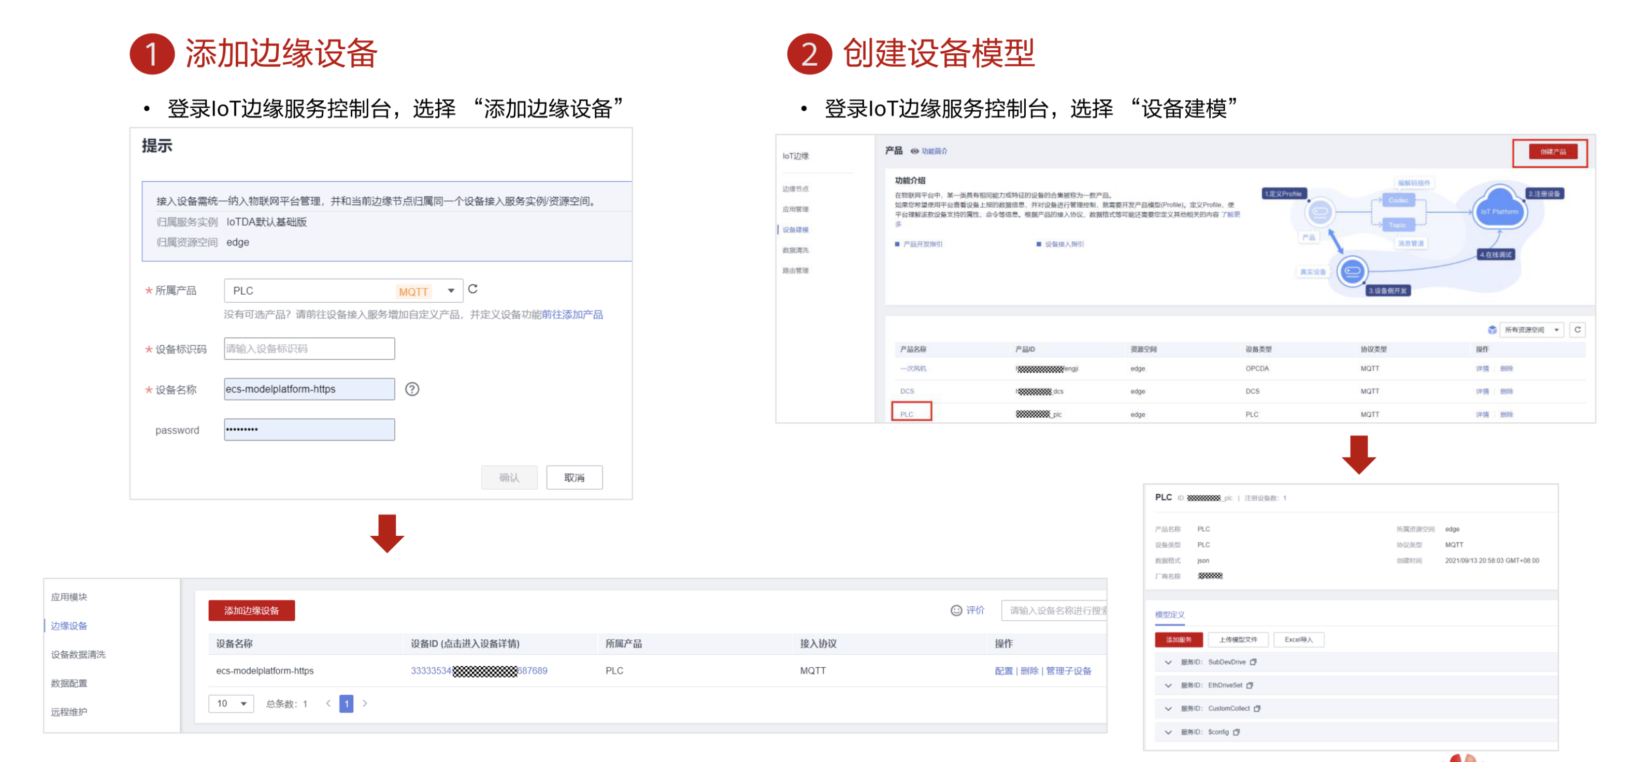This screenshot has width=1636, height=762.
Task: Select 设备建模 in IoT边缘 sidebar
Action: click(795, 230)
